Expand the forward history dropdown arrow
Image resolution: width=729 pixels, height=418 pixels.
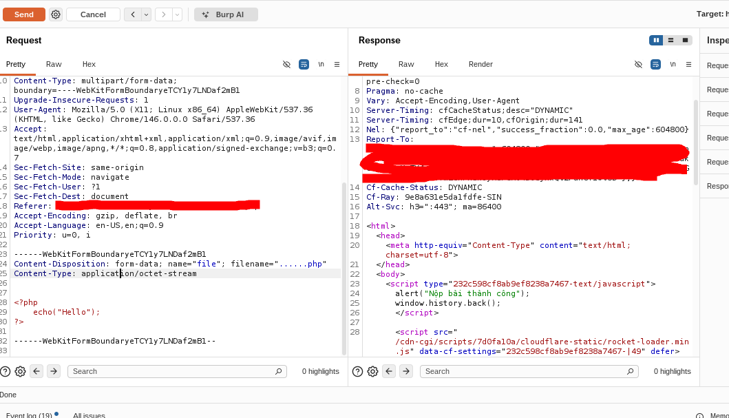[x=177, y=14]
